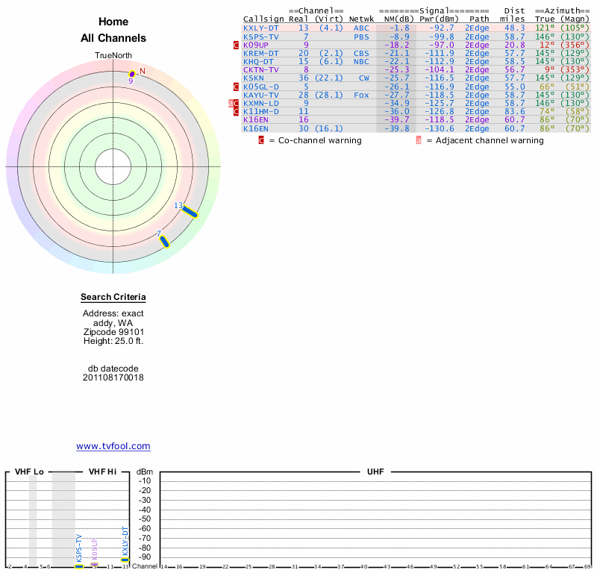This screenshot has height=573, width=597.
Task: Click the Callsign column header
Action: coord(263,19)
